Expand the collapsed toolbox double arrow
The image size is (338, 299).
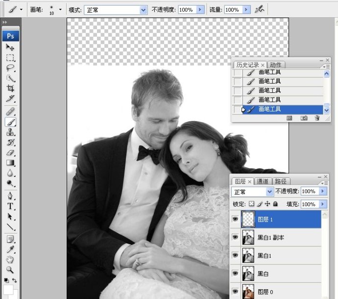pyautogui.click(x=5, y=22)
